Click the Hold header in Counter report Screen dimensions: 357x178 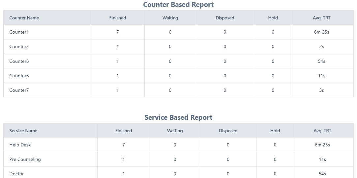click(x=273, y=18)
